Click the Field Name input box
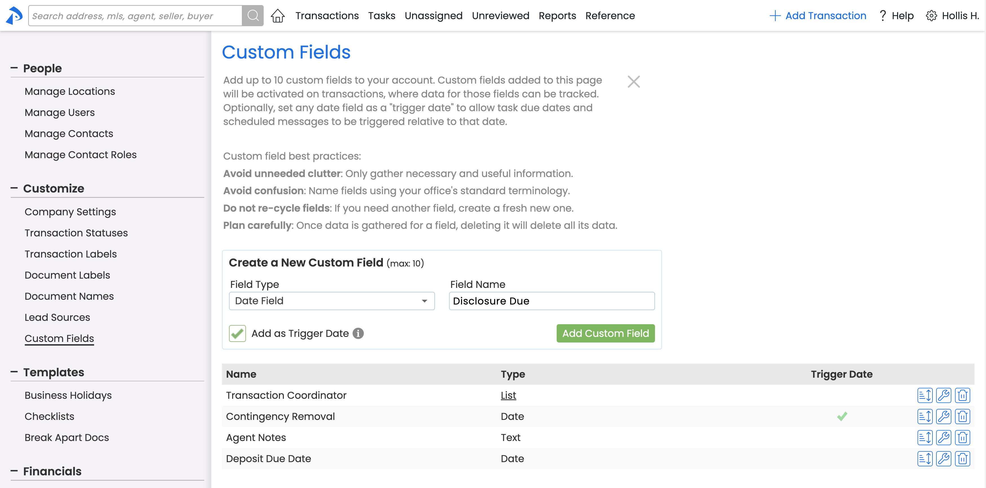 551,301
